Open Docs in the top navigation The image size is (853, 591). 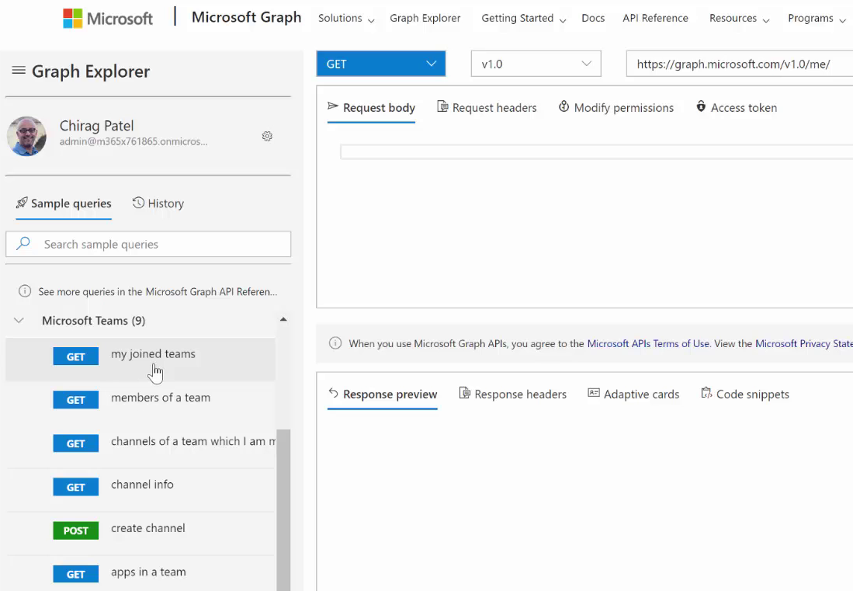click(x=593, y=18)
